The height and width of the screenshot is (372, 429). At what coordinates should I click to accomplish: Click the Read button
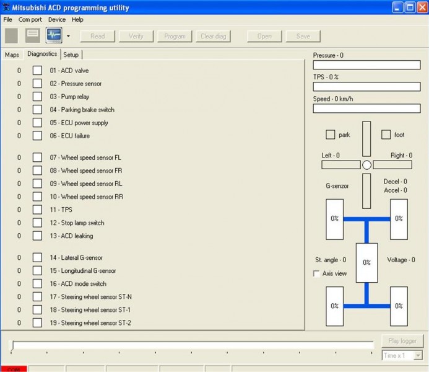(98, 36)
